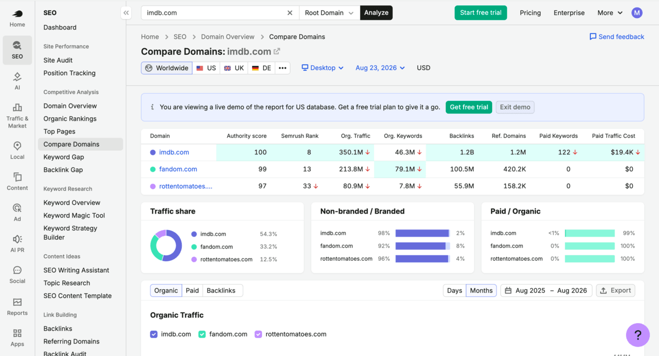The width and height of the screenshot is (659, 356).
Task: Click the Analyze button
Action: [x=376, y=13]
